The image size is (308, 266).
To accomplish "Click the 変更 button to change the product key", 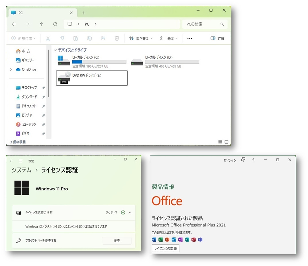I will tap(117, 241).
